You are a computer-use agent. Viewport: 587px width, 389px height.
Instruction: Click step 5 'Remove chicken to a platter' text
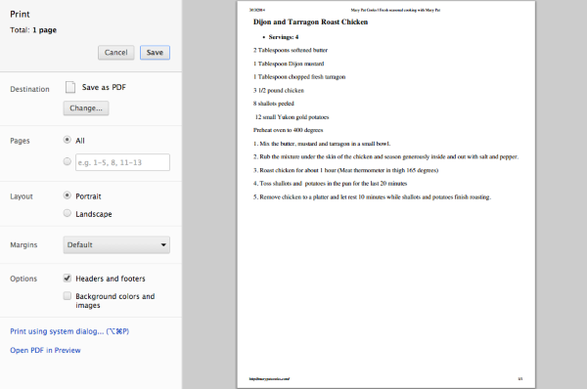click(372, 196)
